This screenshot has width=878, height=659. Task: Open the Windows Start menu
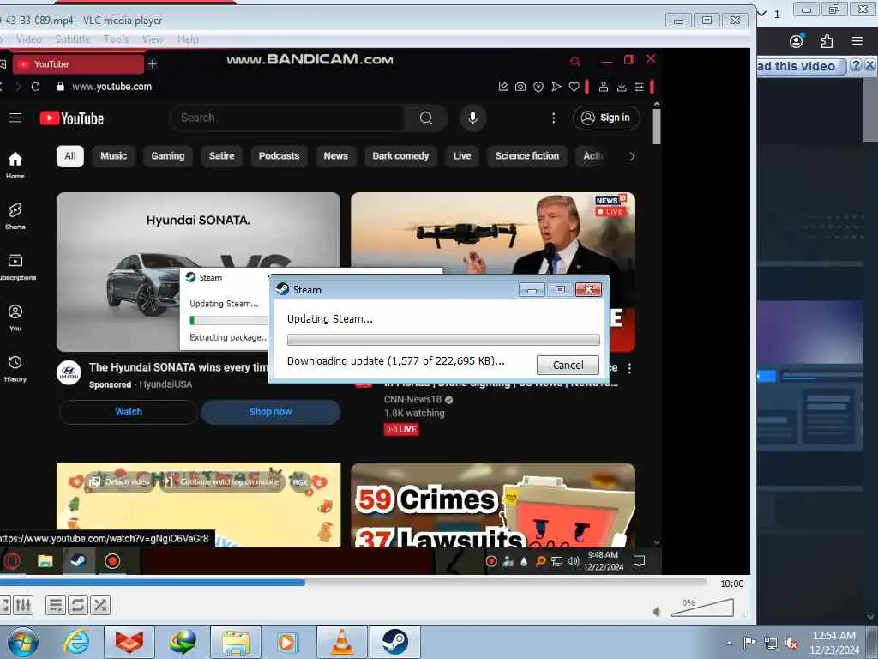[x=23, y=642]
